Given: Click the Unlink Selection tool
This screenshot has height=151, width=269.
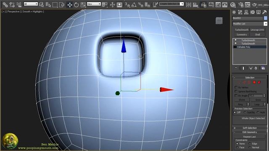Looking at the screenshot, I should 12,5.
